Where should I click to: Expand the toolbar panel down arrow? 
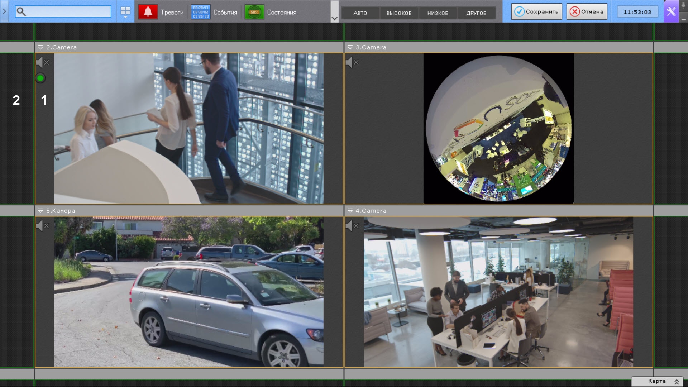(x=334, y=19)
